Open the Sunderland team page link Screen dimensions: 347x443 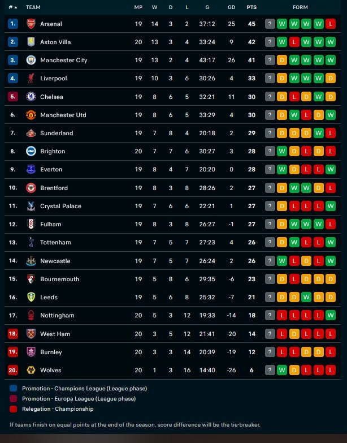pyautogui.click(x=57, y=133)
